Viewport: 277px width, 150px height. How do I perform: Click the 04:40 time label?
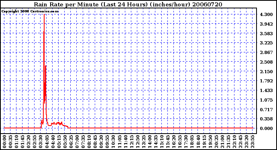click(x=53, y=142)
